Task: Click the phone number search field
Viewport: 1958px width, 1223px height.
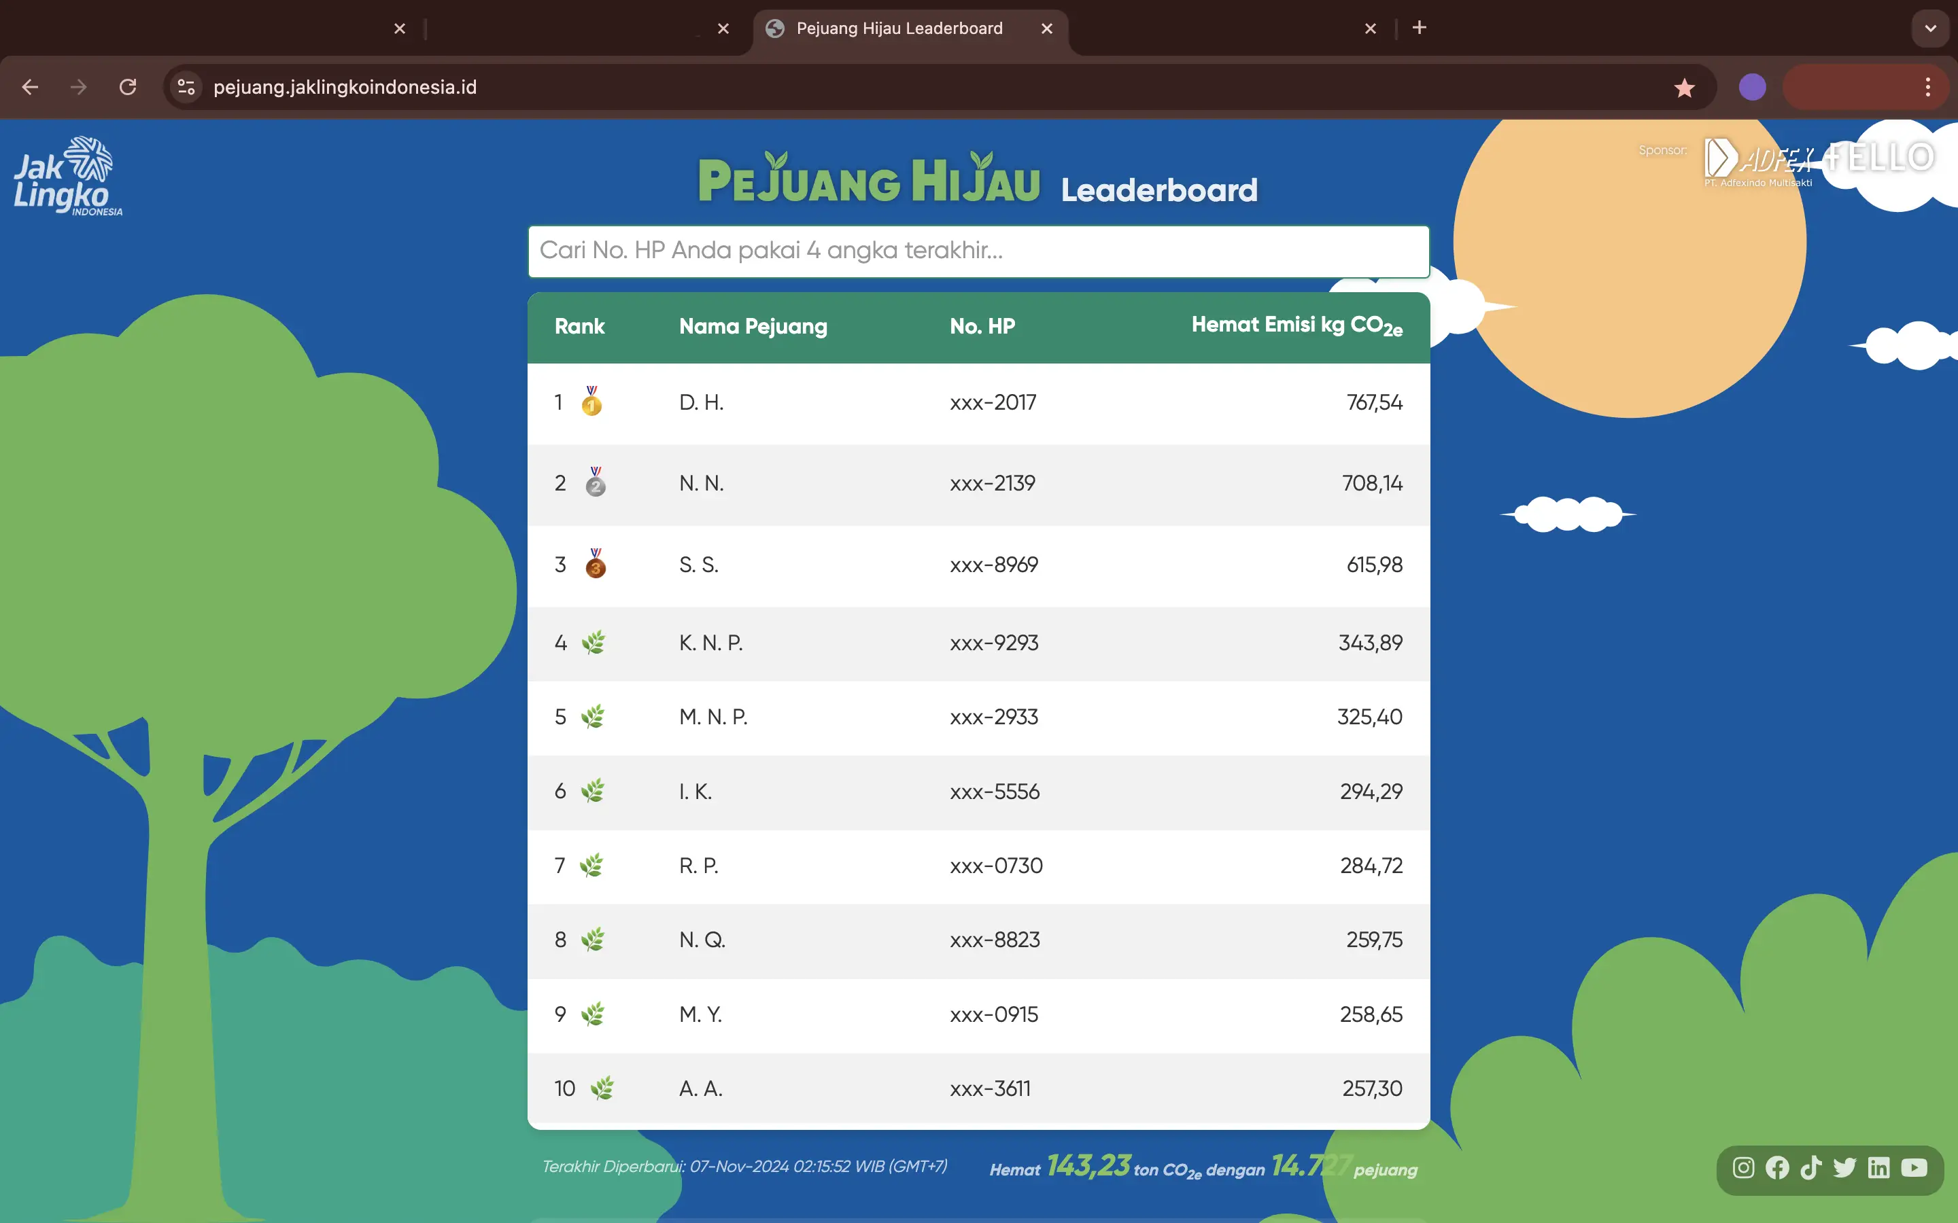Action: coord(978,251)
